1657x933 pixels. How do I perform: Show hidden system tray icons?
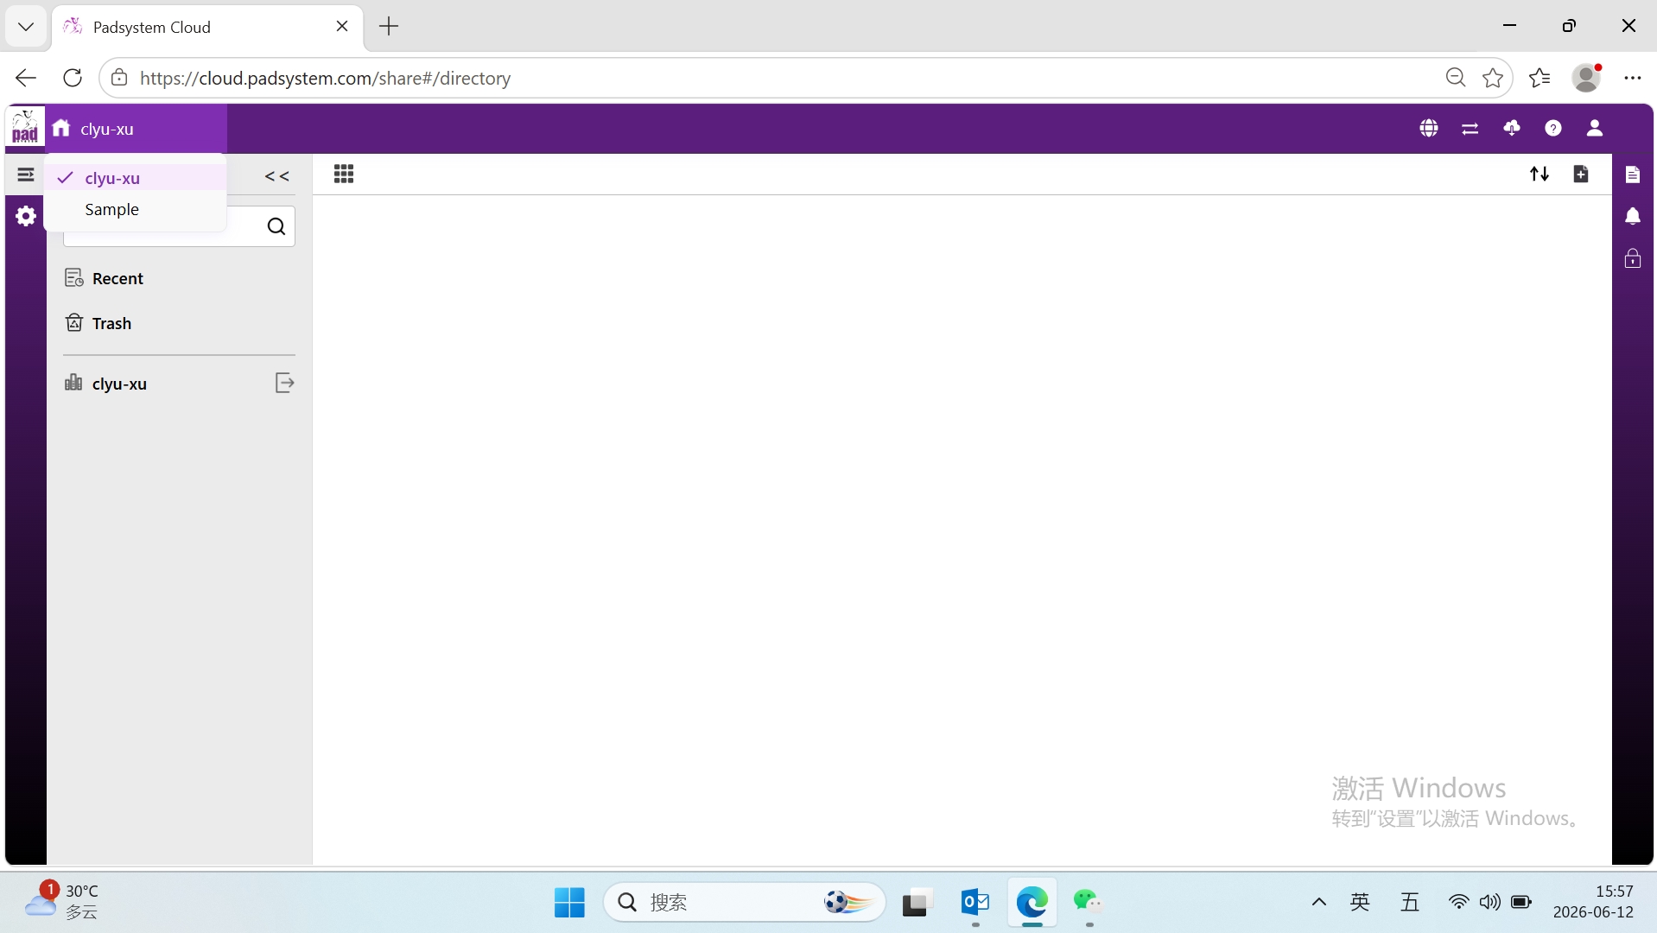(1318, 903)
